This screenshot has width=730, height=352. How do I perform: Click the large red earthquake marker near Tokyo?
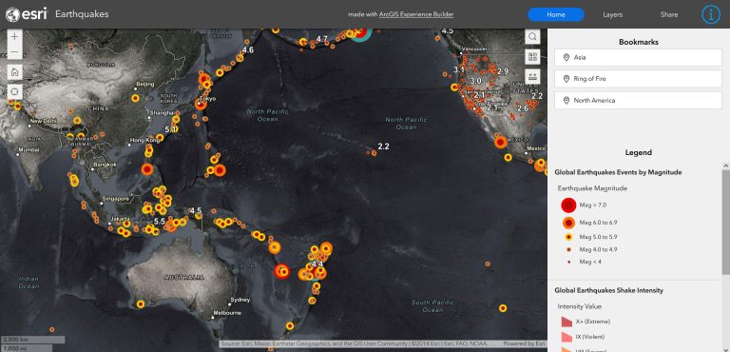201,105
